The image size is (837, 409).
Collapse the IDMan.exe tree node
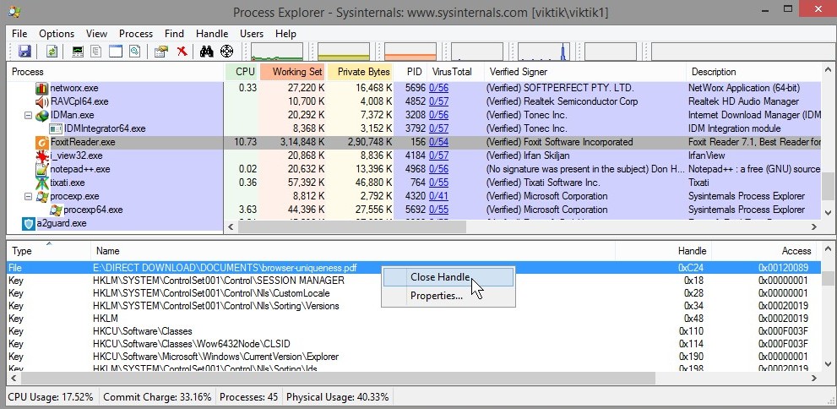click(28, 115)
